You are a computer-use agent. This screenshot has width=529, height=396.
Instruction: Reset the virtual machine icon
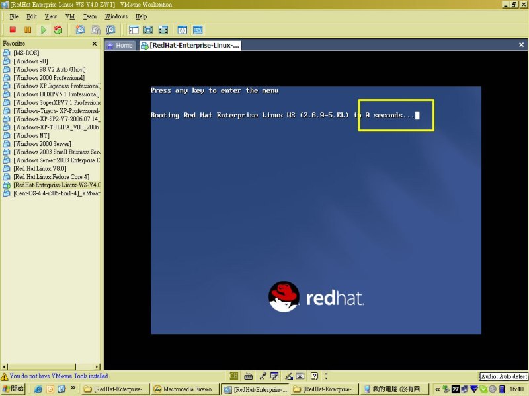point(58,30)
